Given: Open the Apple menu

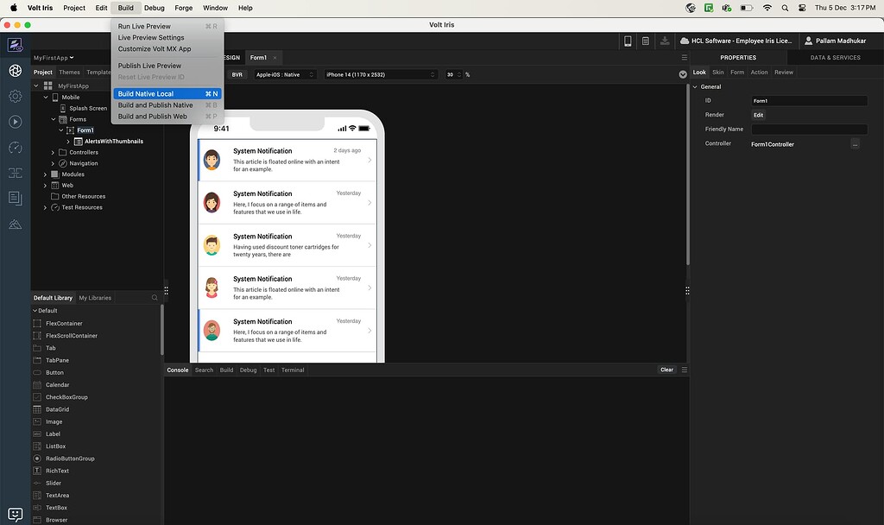Looking at the screenshot, I should point(14,8).
